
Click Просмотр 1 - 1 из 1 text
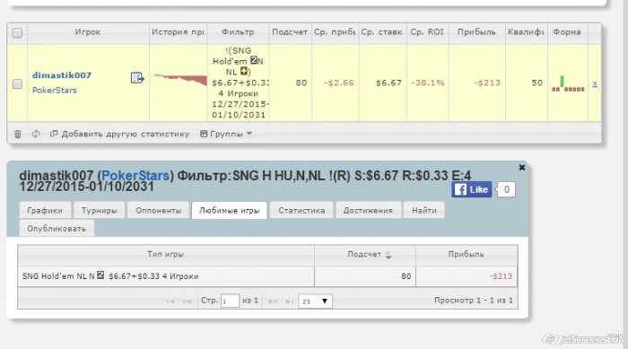(x=474, y=301)
